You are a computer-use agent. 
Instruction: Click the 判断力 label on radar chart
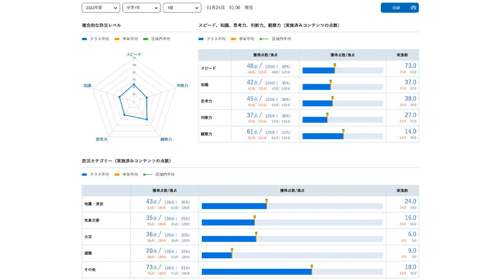pyautogui.click(x=182, y=86)
